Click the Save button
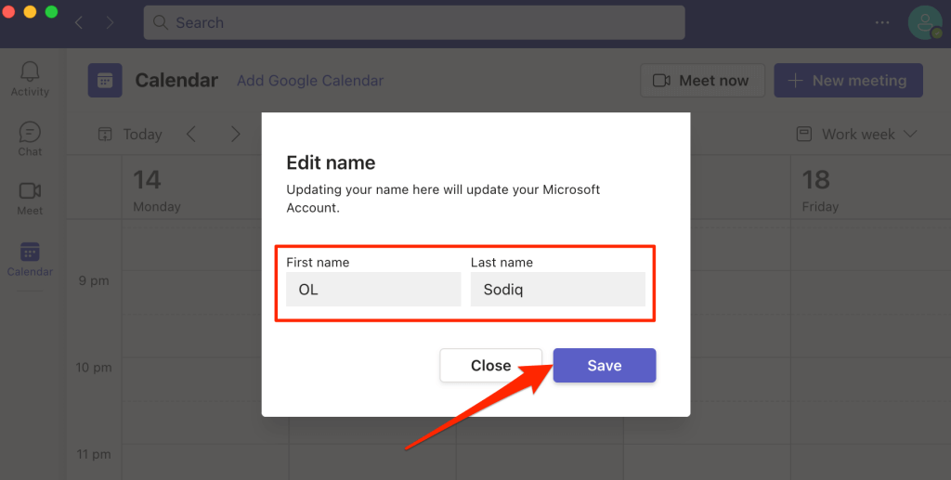Viewport: 951px width, 480px height. click(605, 366)
